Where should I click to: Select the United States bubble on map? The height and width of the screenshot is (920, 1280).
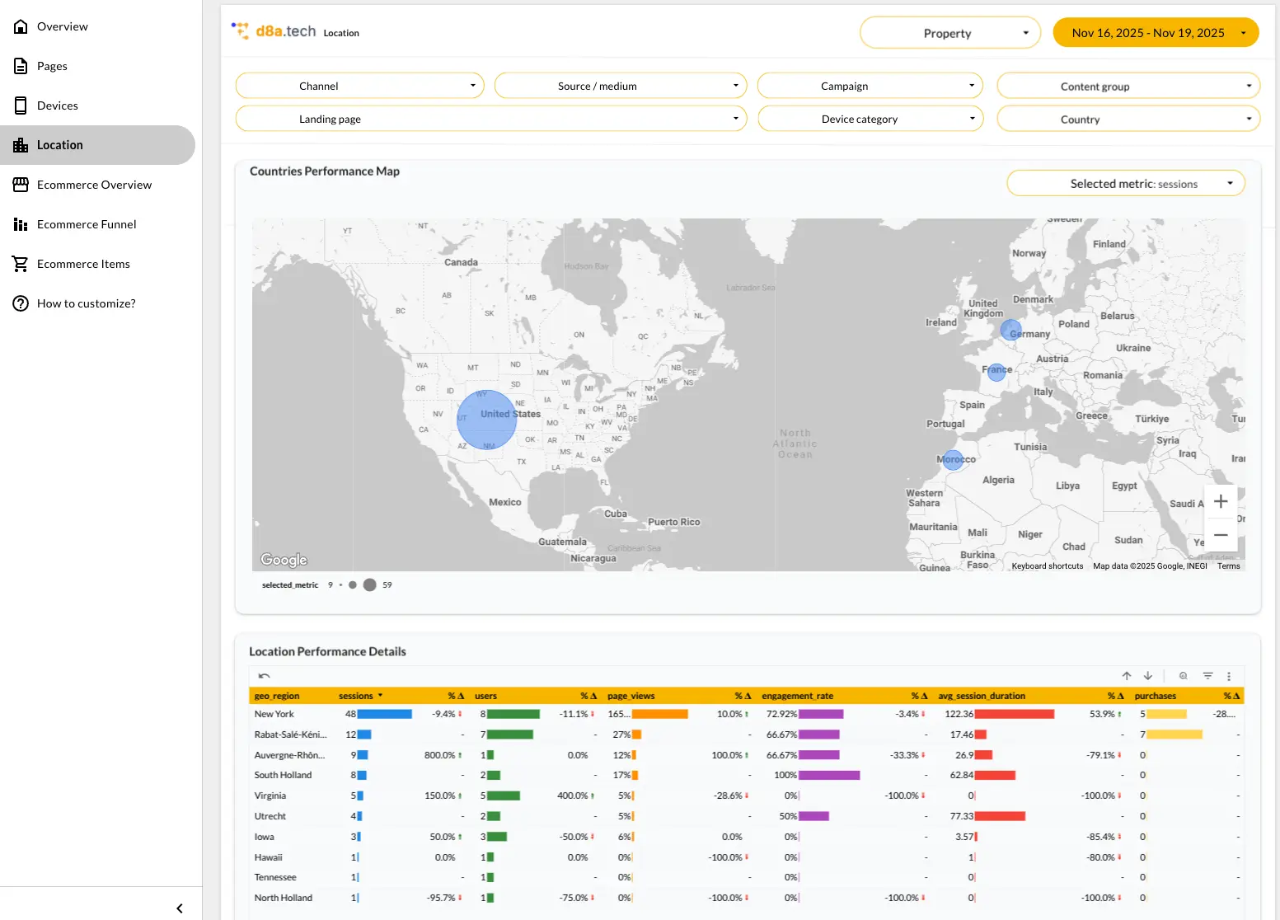click(x=486, y=420)
